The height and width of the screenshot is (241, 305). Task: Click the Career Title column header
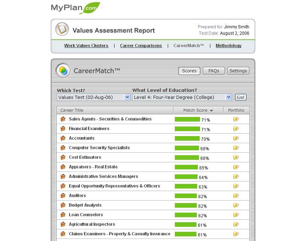(115, 110)
